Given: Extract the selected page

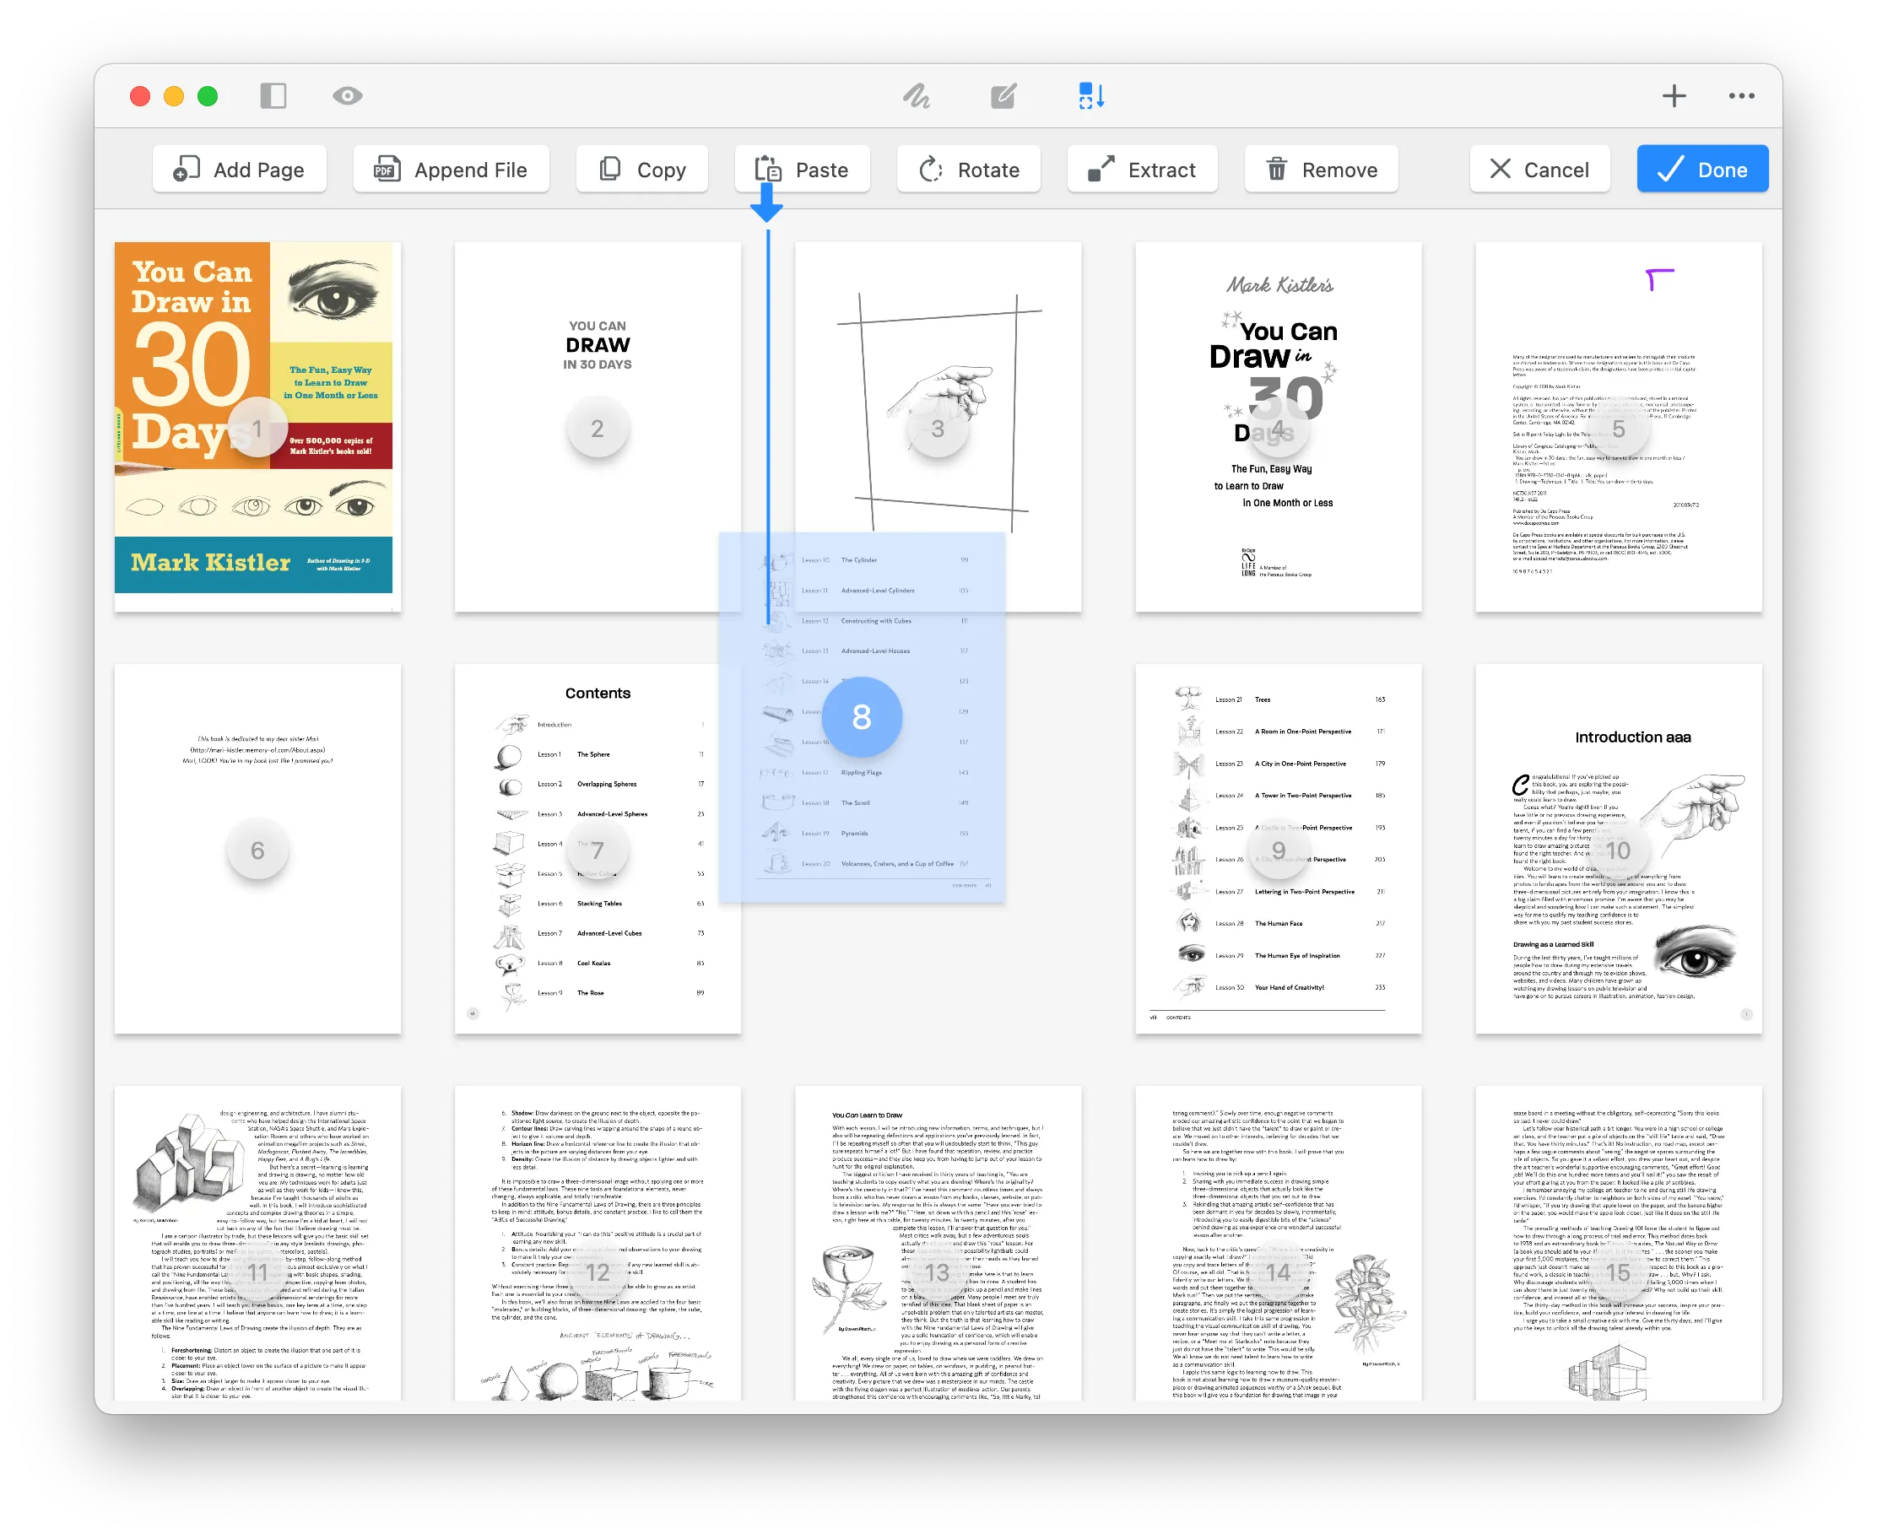Looking at the screenshot, I should coord(1142,170).
